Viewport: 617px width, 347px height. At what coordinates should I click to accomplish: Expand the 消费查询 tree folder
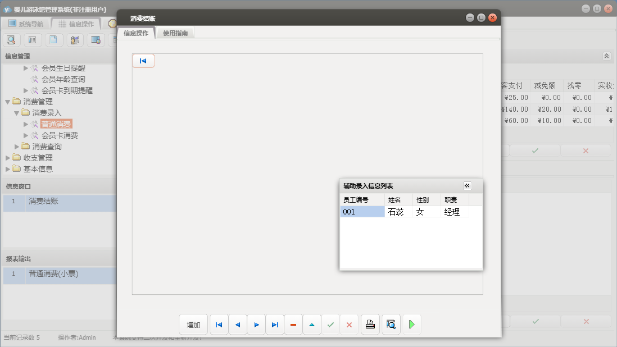tap(17, 147)
